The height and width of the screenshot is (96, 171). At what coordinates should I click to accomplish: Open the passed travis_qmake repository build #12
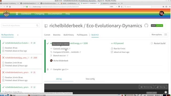[17, 87]
